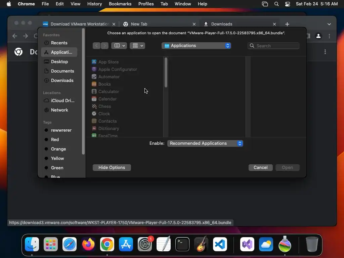Launch Safari from the Dock
This screenshot has height=258, width=344.
(x=70, y=244)
